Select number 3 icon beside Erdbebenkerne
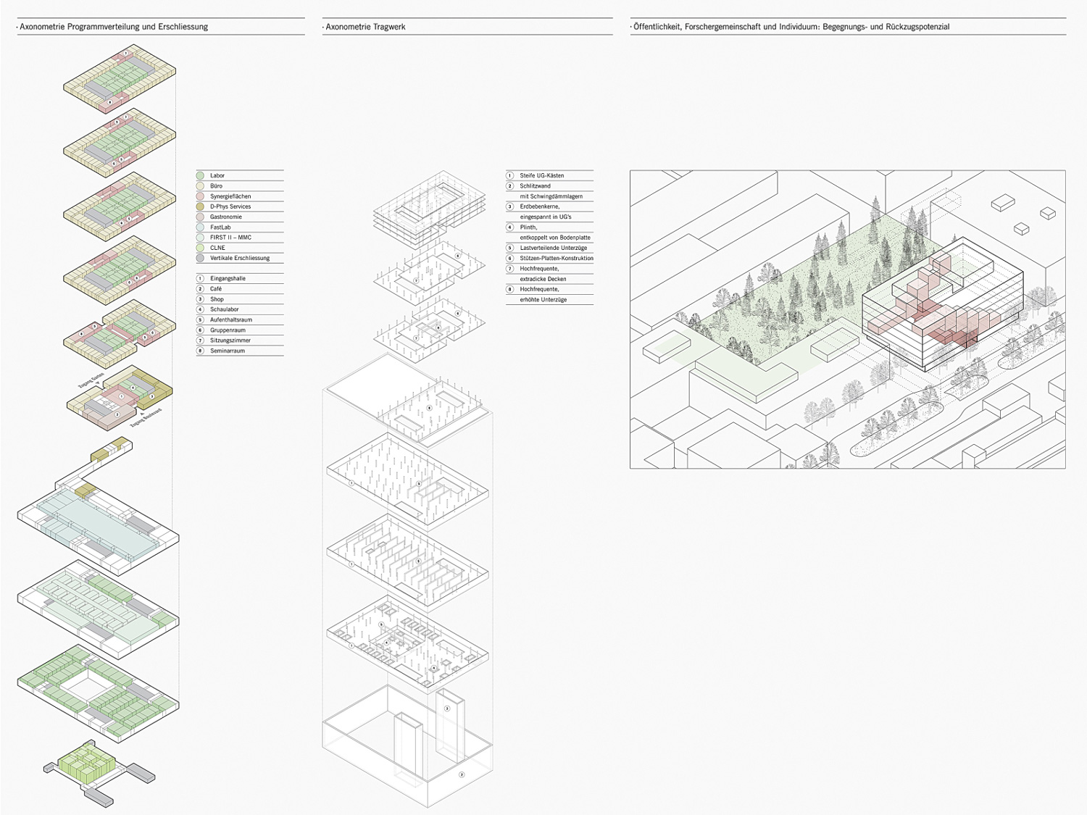Image resolution: width=1087 pixels, height=815 pixels. click(x=510, y=206)
